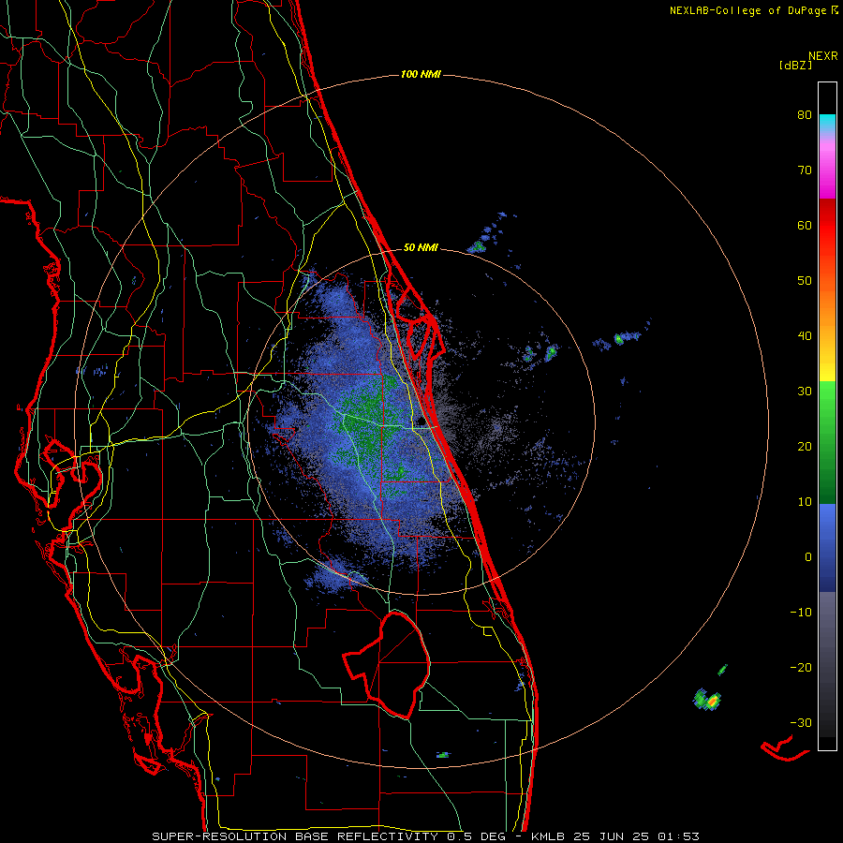Click the "100 NMI" range ring label
This screenshot has width=843, height=843.
tap(421, 74)
